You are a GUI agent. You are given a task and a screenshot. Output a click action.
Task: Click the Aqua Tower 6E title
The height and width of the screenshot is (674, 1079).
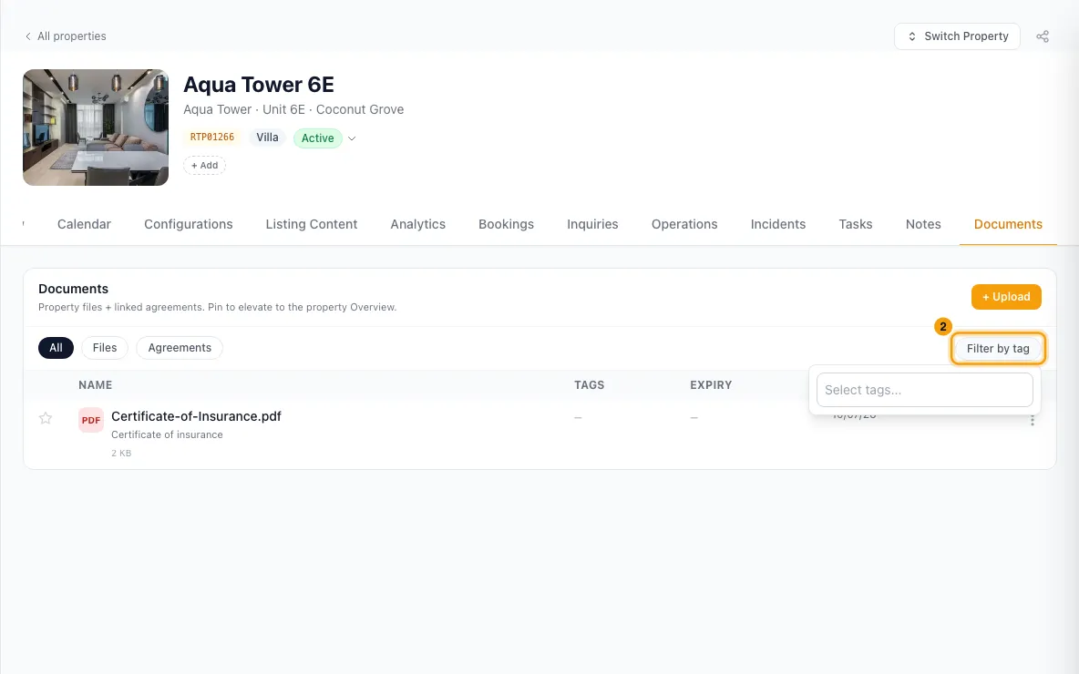tap(259, 85)
